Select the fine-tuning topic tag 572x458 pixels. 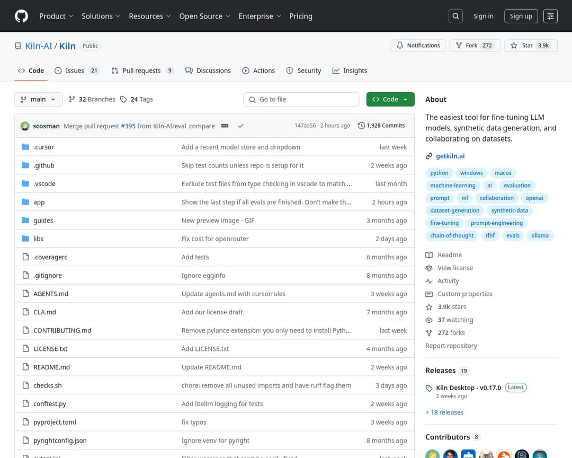[x=444, y=223]
